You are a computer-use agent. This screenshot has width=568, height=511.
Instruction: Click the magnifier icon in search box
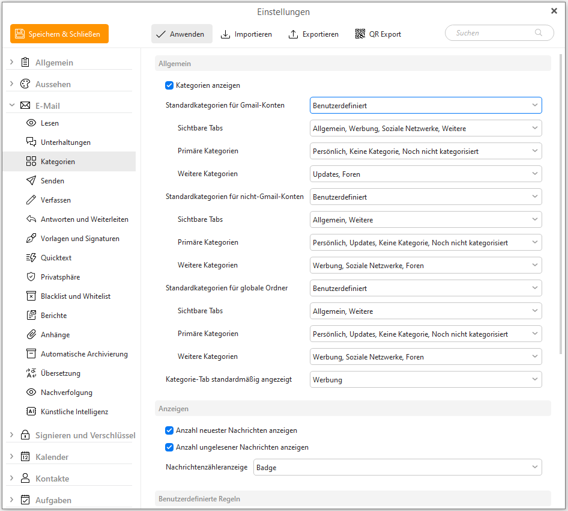[x=539, y=32]
